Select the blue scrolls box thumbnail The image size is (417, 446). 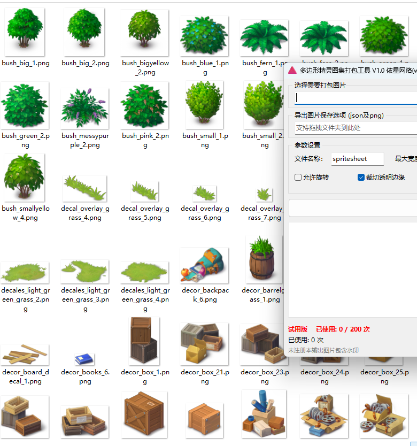(264, 414)
